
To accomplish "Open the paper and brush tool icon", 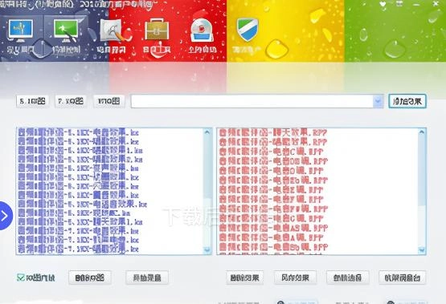I will 113,30.
